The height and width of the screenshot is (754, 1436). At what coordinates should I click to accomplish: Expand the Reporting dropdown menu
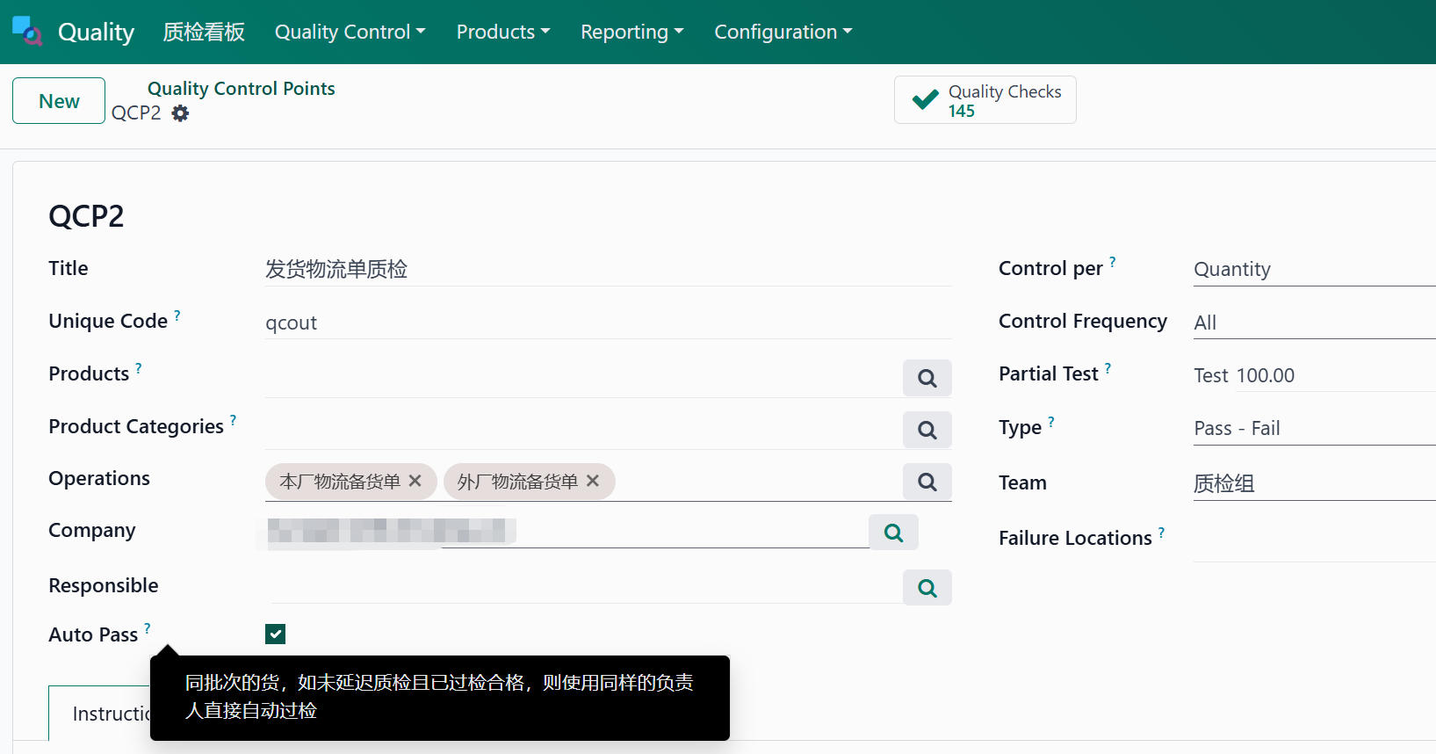(631, 32)
